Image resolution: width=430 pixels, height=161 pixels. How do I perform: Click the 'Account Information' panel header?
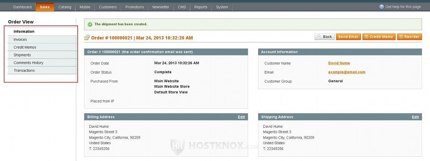pyautogui.click(x=340, y=52)
